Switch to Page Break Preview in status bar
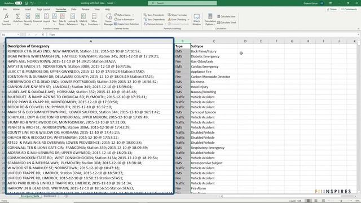361x203 pixels. click(323, 201)
